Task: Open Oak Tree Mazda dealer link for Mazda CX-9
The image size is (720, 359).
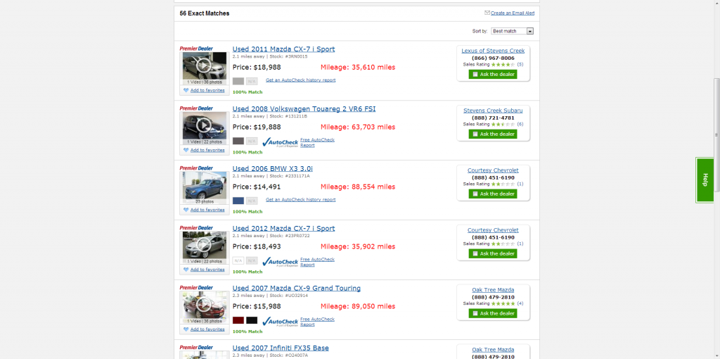Action: [493, 290]
